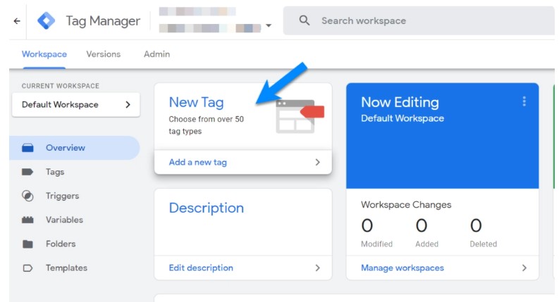Click the Folders folder icon
The image size is (559, 302).
[27, 244]
